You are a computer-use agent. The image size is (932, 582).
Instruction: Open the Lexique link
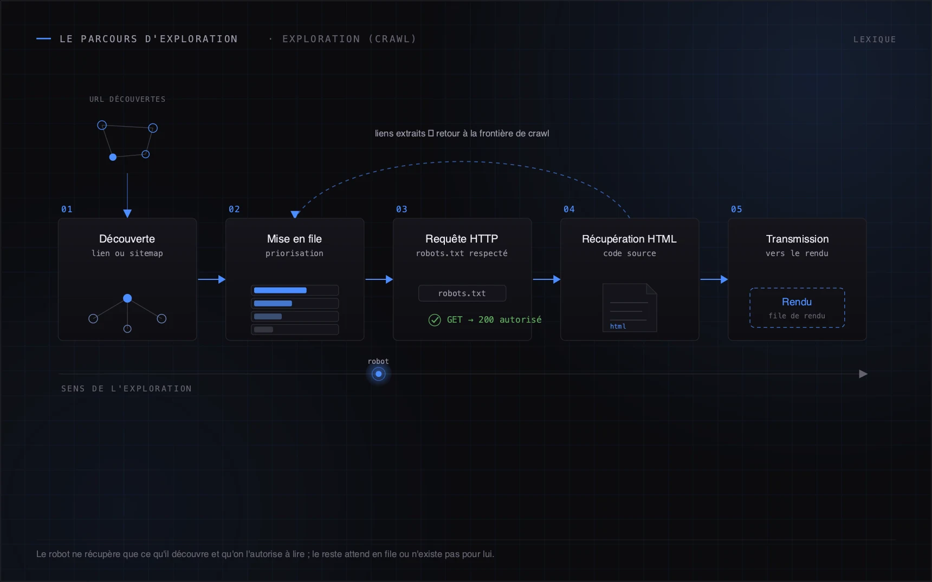pos(875,40)
